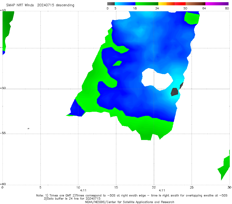Click the cyan-to-blue 5–18 color bar segment
Image resolution: width=232 pixels, height=204 pixels.
125,4
